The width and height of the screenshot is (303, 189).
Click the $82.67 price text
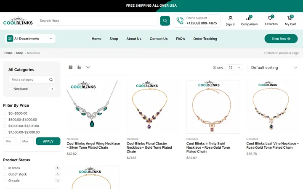point(191,158)
